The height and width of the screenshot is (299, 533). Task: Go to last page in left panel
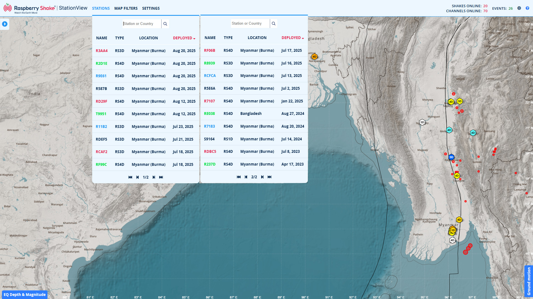(161, 177)
